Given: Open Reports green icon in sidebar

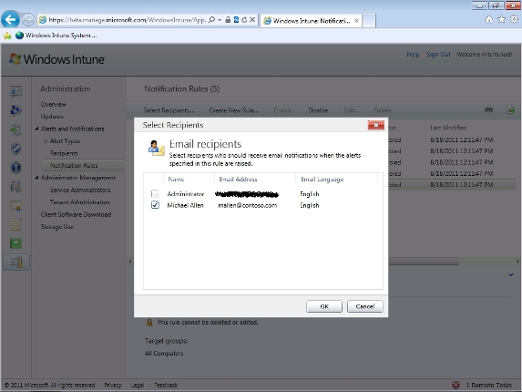Looking at the screenshot, I should pos(15,243).
